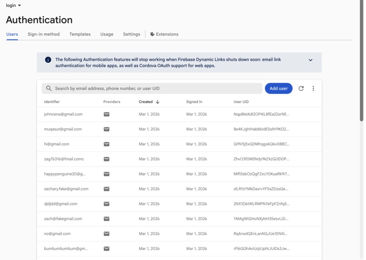Click UID starting with GI9V5j5xQDMhqgok
The image size is (366, 260).
tap(262, 144)
